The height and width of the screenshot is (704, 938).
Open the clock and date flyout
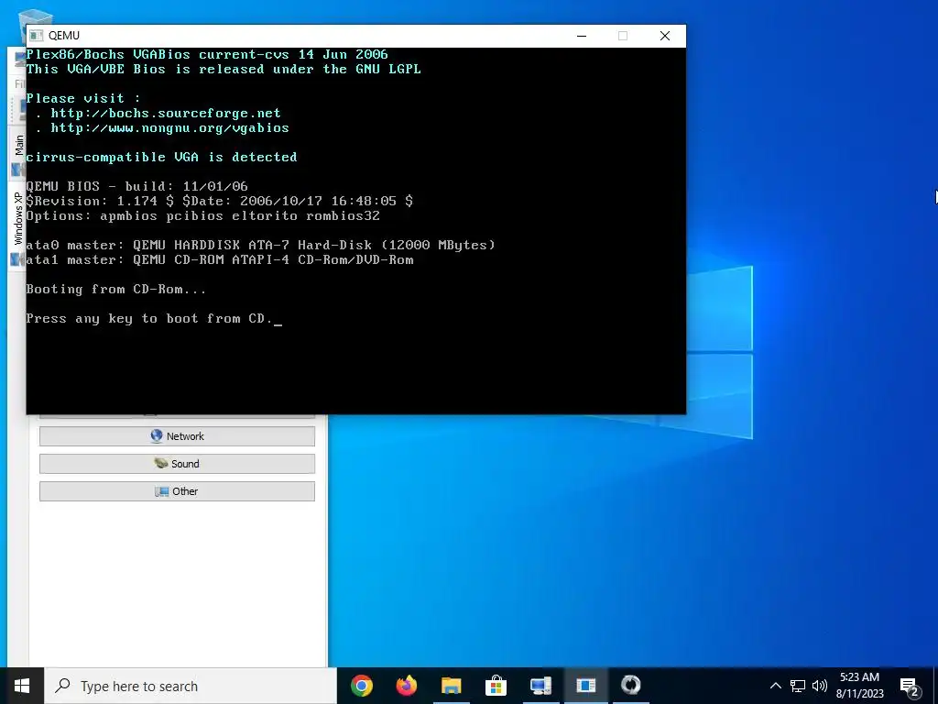coord(859,686)
